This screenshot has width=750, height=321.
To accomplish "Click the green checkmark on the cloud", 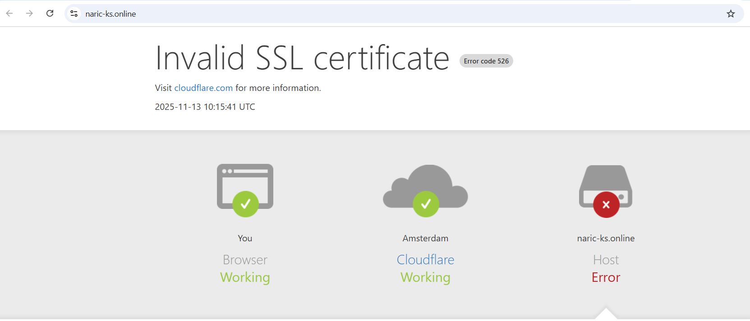I will click(425, 204).
